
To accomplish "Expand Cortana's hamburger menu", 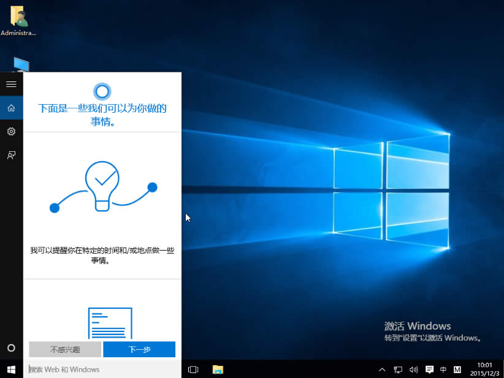I will [11, 84].
